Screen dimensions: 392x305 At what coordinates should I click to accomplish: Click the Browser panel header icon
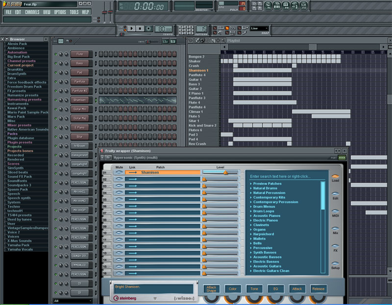pos(7,39)
